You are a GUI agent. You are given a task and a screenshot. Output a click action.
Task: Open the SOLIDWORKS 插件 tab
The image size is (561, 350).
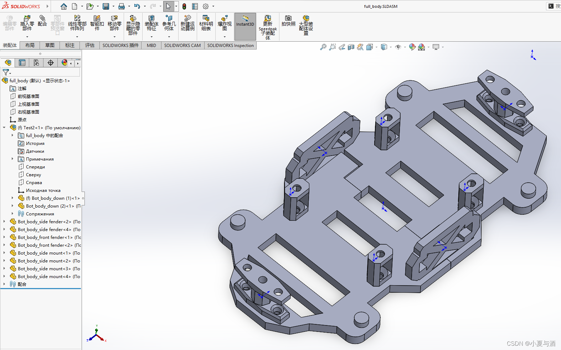120,45
